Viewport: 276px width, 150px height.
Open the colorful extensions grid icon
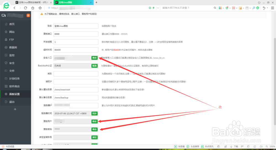[220, 8]
